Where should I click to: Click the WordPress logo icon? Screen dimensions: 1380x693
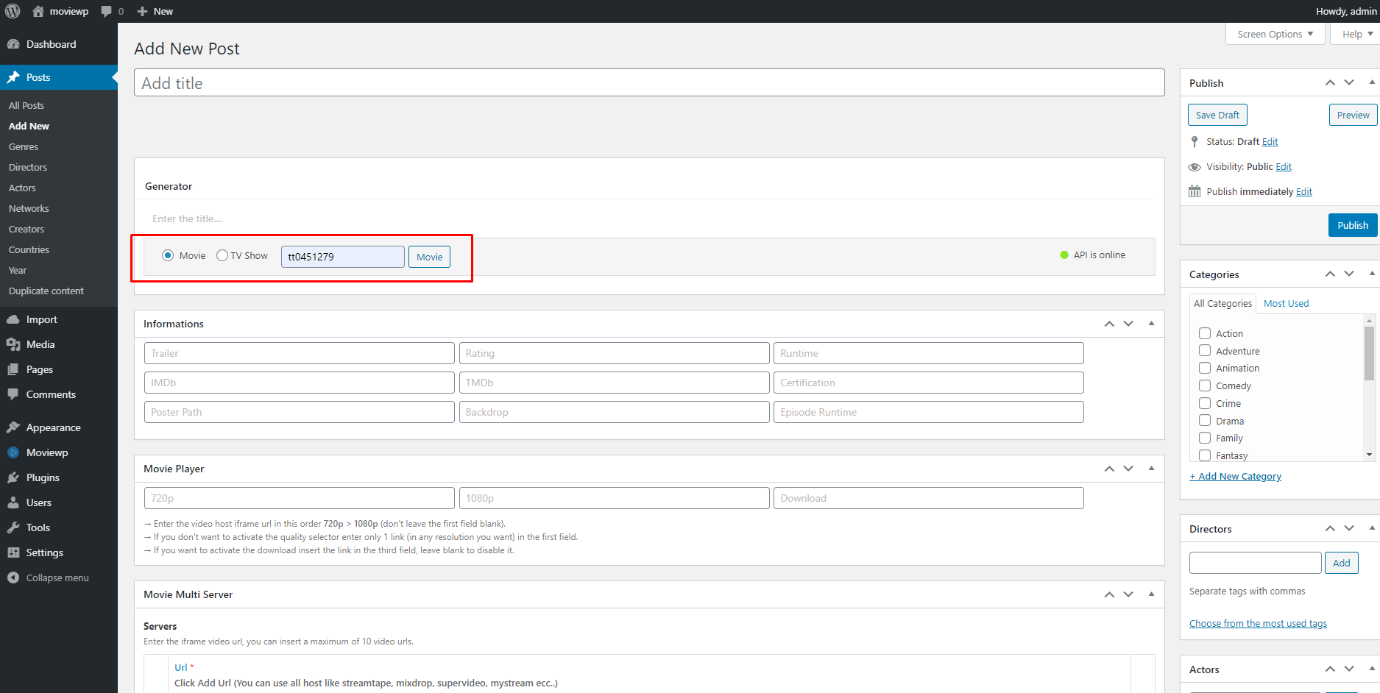13,11
